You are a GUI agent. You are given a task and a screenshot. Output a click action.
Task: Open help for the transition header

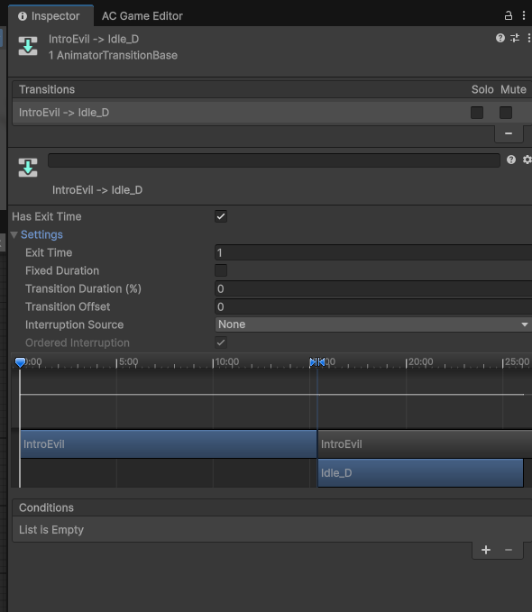coord(500,38)
